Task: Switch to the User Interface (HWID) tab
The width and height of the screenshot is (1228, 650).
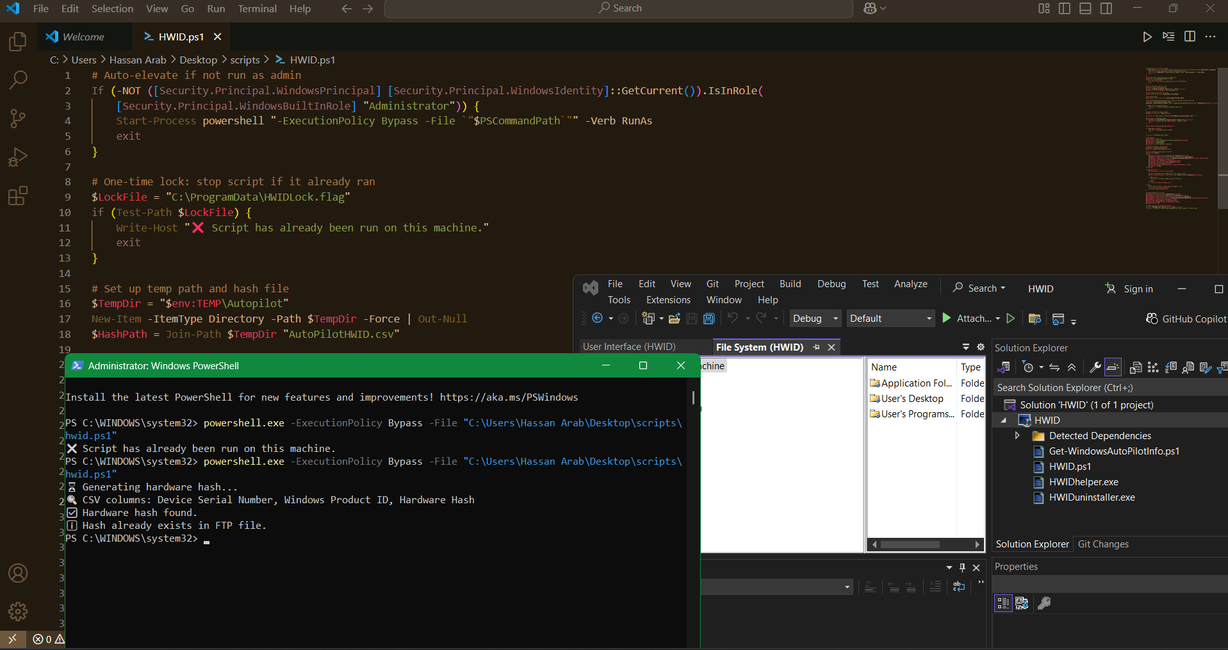Action: pos(629,347)
